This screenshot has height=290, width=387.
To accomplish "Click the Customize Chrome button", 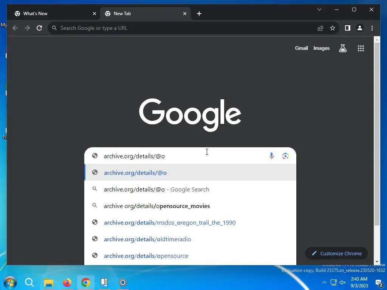I will (337, 253).
